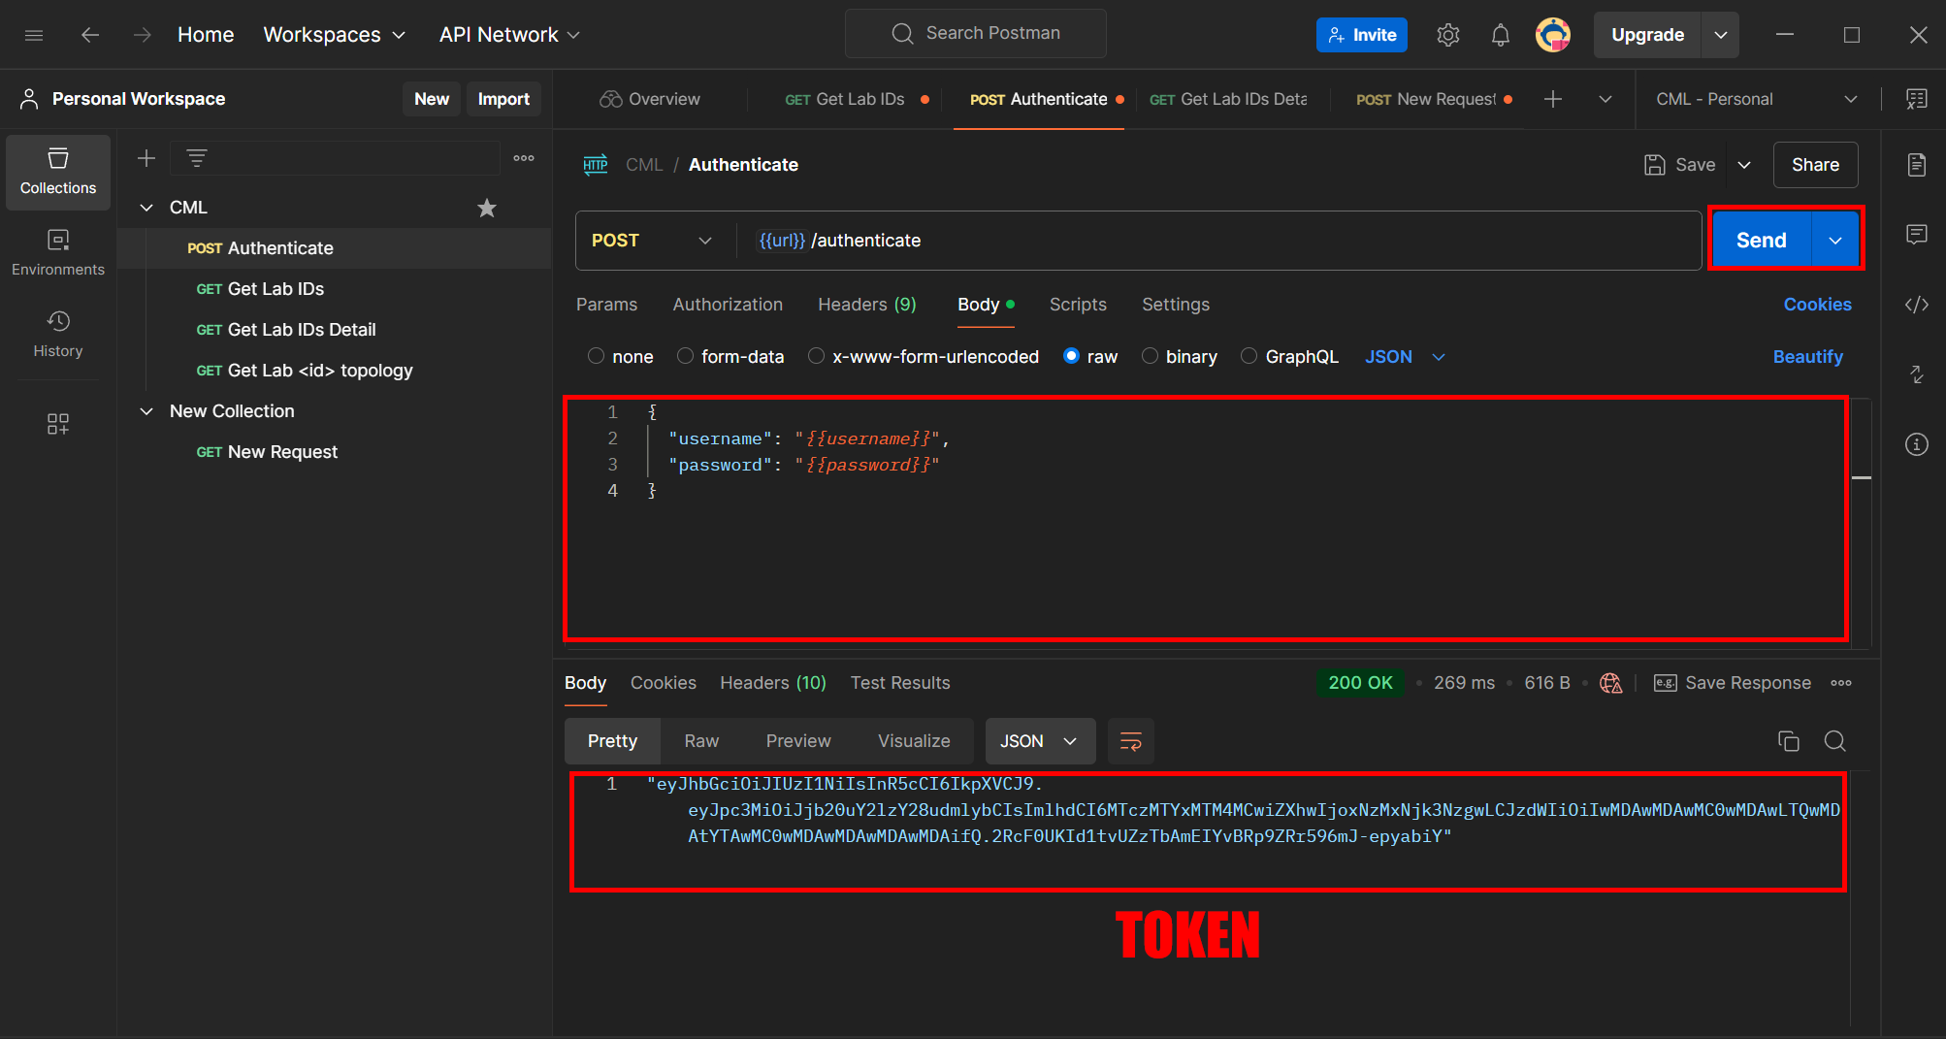Viewport: 1946px width, 1039px height.
Task: Search within the response body
Action: pos(1834,741)
